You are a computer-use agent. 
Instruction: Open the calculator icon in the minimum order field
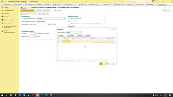(x=52, y=24)
